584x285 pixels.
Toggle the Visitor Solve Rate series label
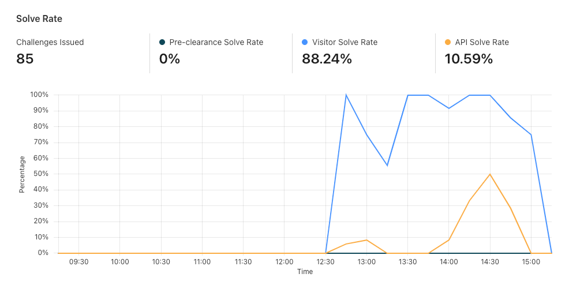pyautogui.click(x=345, y=42)
